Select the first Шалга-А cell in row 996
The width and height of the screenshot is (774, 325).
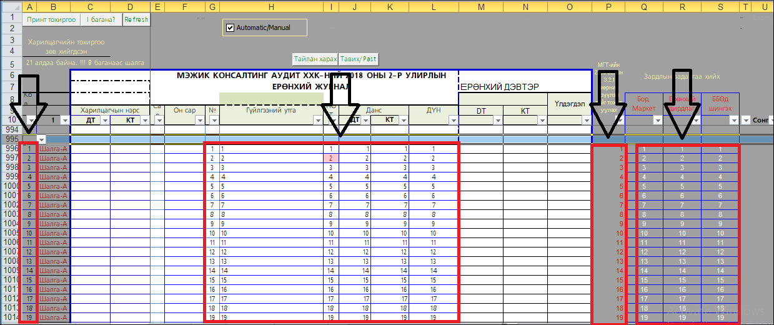pyautogui.click(x=54, y=149)
